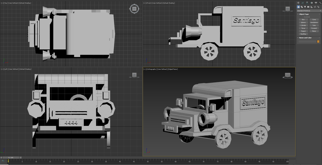This screenshot has height=165, width=322.
Task: Toggle the AutoGrid checkbox
Action: (303, 17)
